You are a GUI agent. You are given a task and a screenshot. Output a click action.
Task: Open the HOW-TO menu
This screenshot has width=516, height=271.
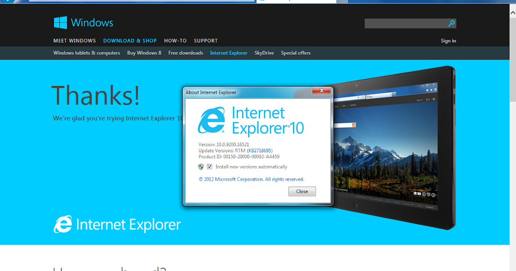[x=175, y=41]
